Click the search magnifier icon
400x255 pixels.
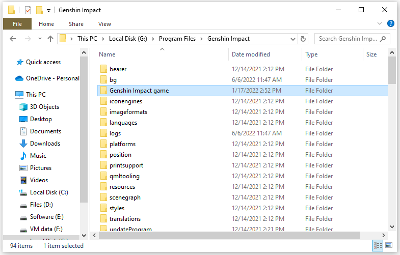click(x=383, y=39)
